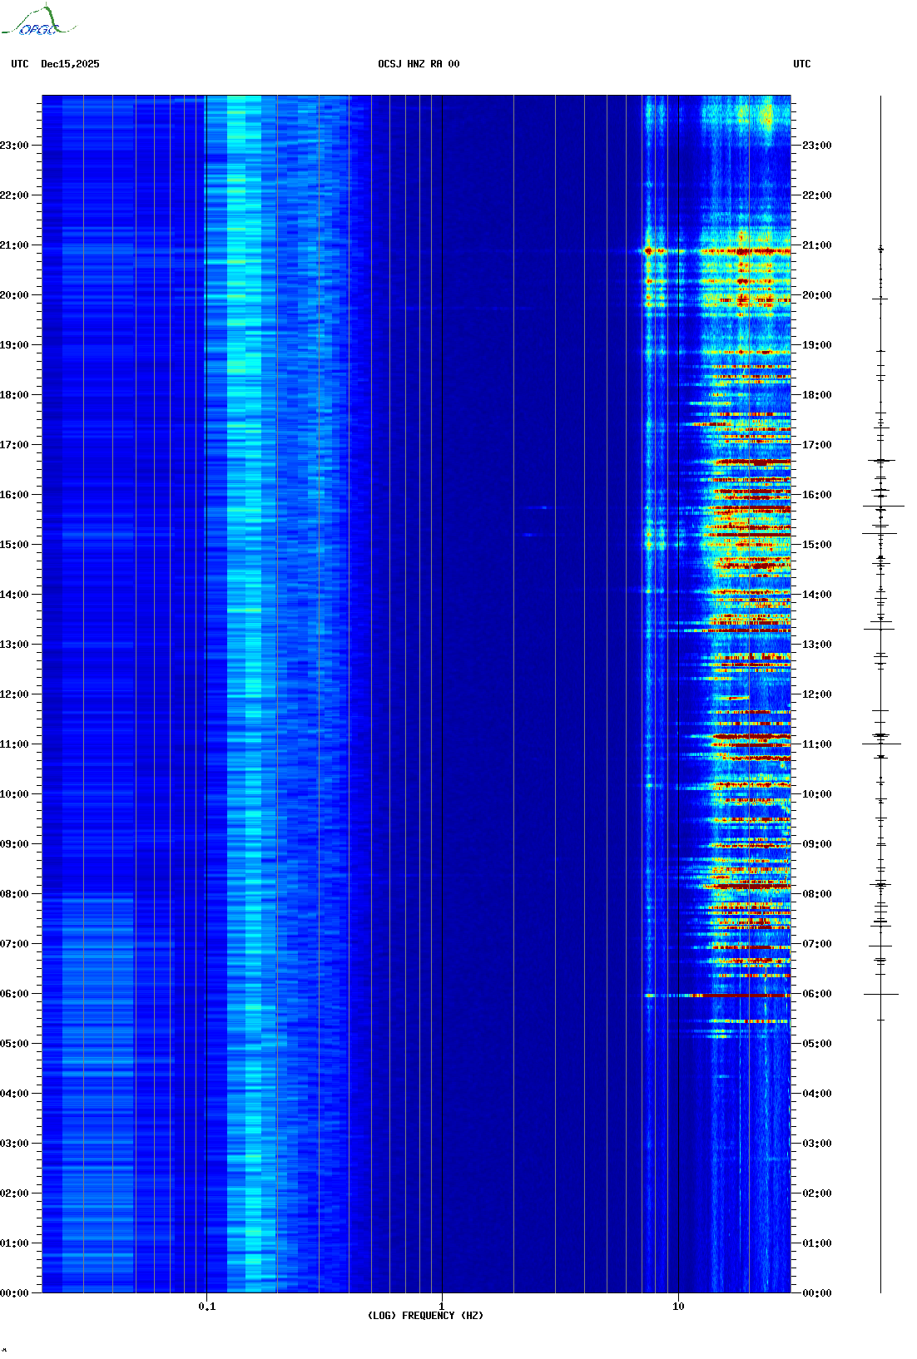
Task: Click the seismogram trace spike near 11:00
Action: (x=880, y=744)
